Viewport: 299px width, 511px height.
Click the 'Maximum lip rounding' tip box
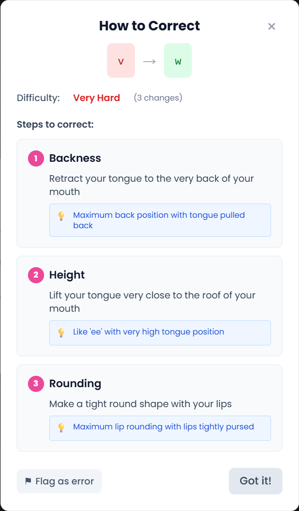click(x=160, y=427)
